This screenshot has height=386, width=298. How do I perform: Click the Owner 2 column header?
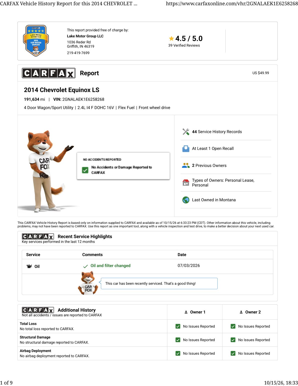pos(250,312)
